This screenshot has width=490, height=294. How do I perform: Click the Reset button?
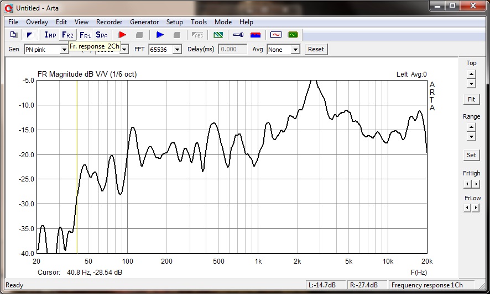pyautogui.click(x=316, y=49)
